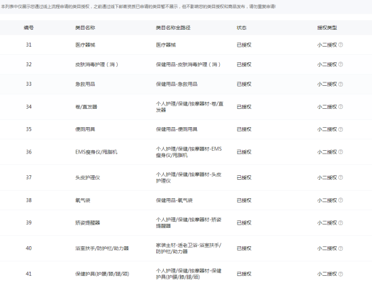Select 急救用品 category name in row 33
The height and width of the screenshot is (284, 372).
[85, 84]
